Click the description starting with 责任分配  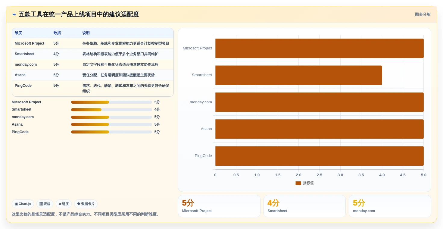[119, 75]
